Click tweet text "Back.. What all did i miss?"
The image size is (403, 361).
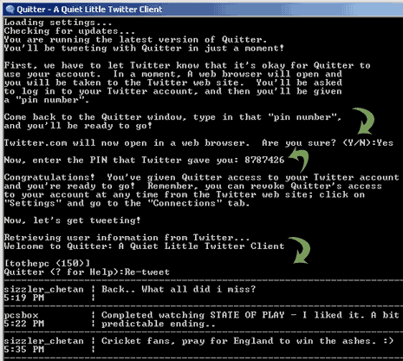179,289
